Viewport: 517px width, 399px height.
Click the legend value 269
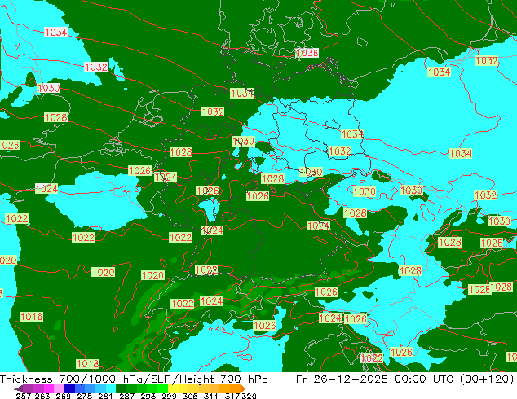pos(64,396)
